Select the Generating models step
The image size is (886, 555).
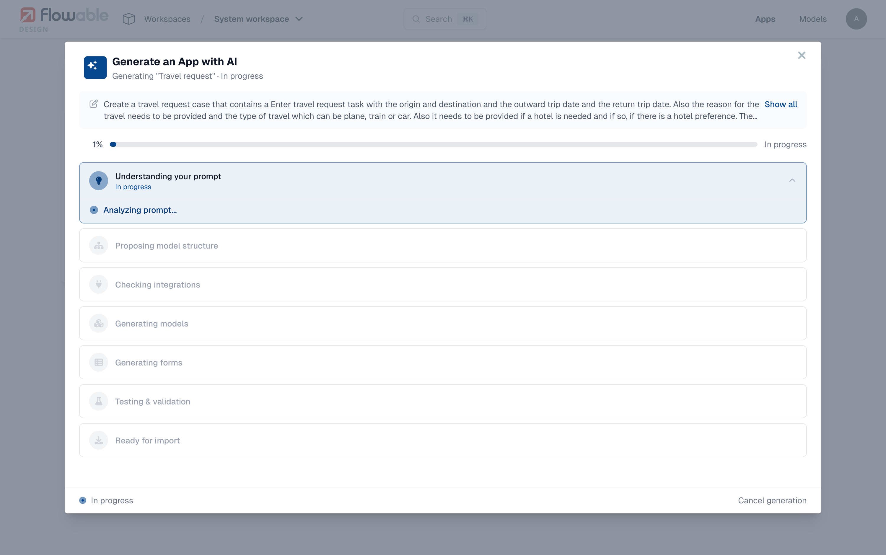pyautogui.click(x=443, y=323)
